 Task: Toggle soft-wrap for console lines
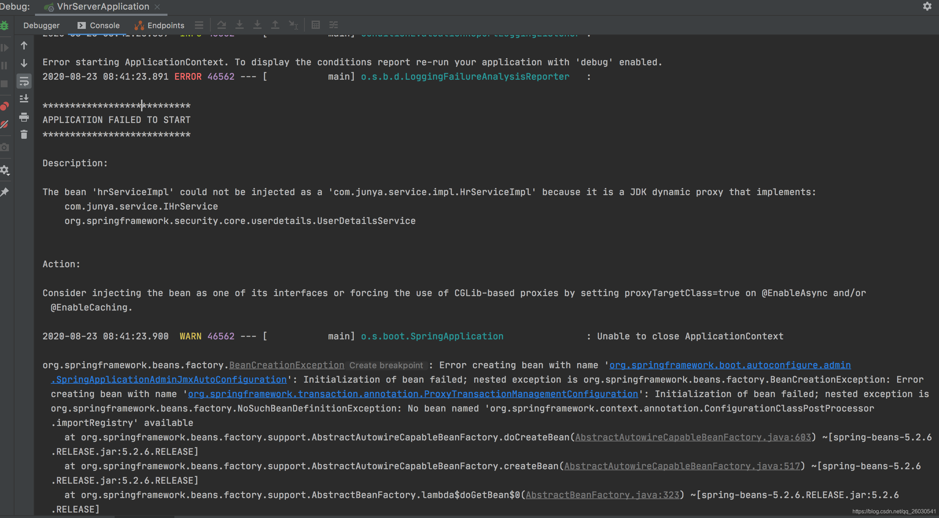[x=24, y=81]
